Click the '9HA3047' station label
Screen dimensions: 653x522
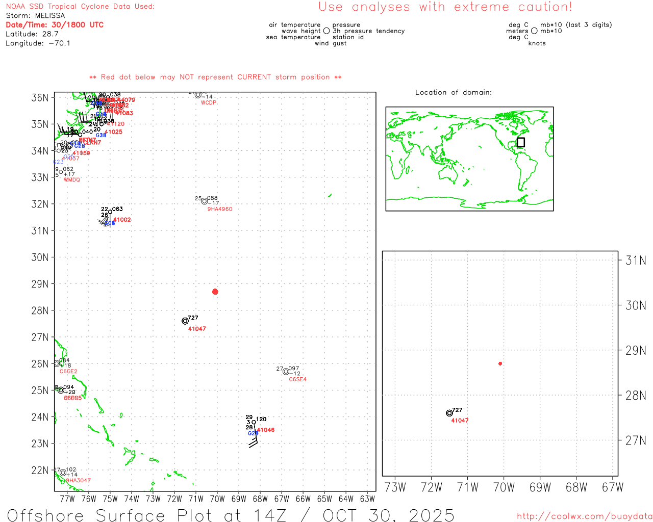pyautogui.click(x=78, y=481)
